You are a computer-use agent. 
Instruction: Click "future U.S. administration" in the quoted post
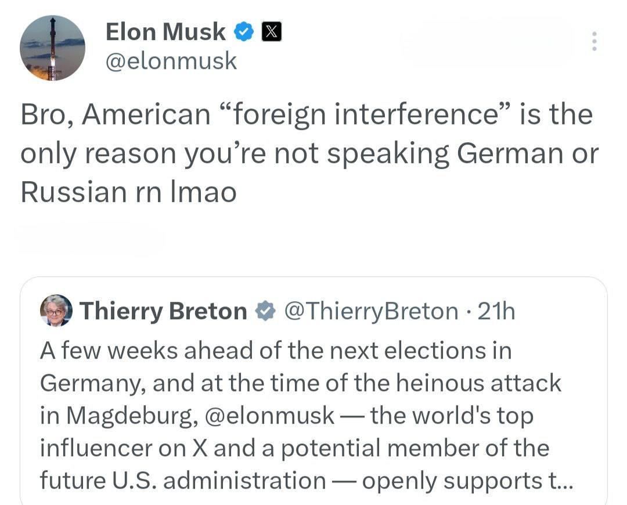pyautogui.click(x=182, y=481)
